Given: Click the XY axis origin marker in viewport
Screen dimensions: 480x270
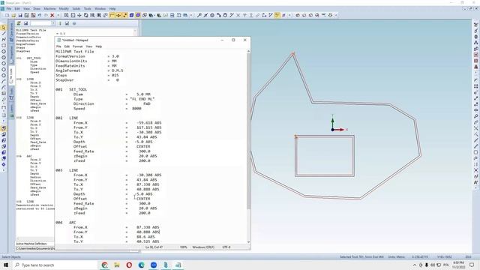Looking at the screenshot, I should [x=333, y=130].
